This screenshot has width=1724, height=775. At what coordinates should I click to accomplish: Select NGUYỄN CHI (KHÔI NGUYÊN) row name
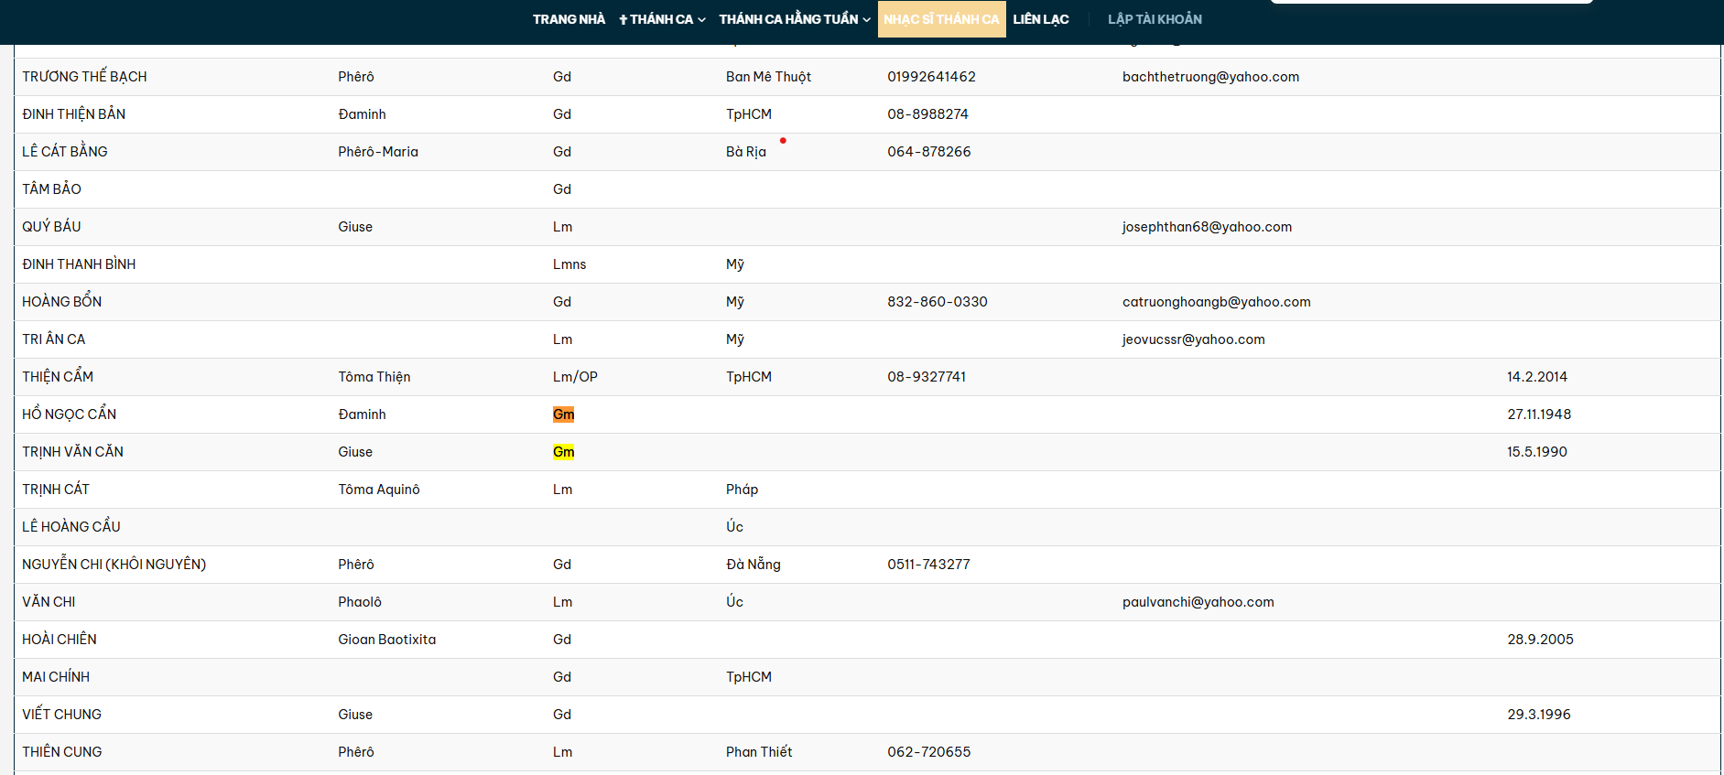pos(114,565)
